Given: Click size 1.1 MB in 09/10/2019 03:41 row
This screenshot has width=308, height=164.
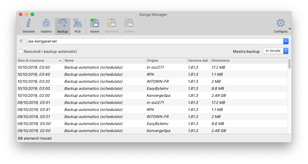Looking at the screenshot, I should coord(217,109).
